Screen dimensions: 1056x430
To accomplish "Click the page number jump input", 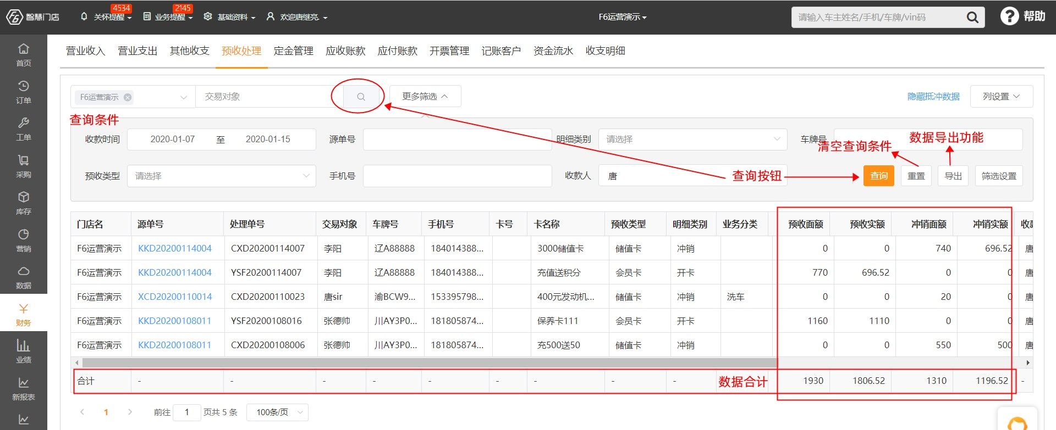I will pos(186,412).
